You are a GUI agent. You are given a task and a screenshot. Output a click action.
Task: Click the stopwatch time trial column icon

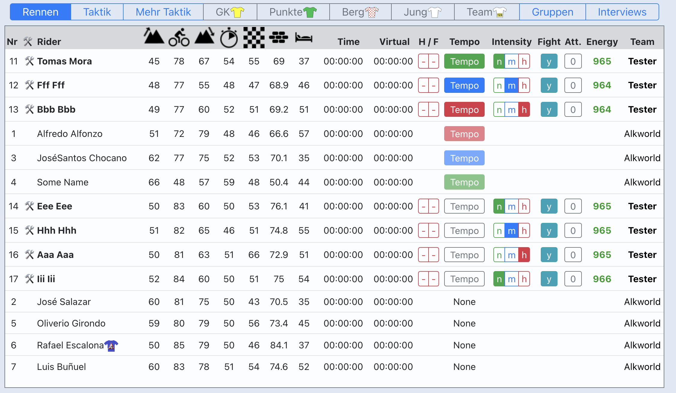tap(229, 37)
